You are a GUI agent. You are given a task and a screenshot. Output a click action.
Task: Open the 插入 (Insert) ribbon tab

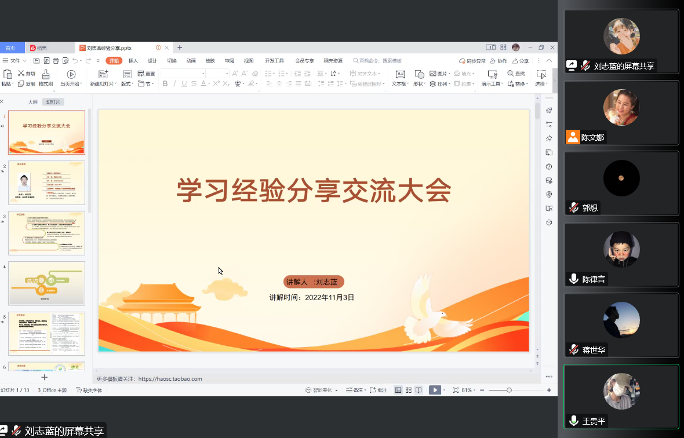(x=133, y=61)
